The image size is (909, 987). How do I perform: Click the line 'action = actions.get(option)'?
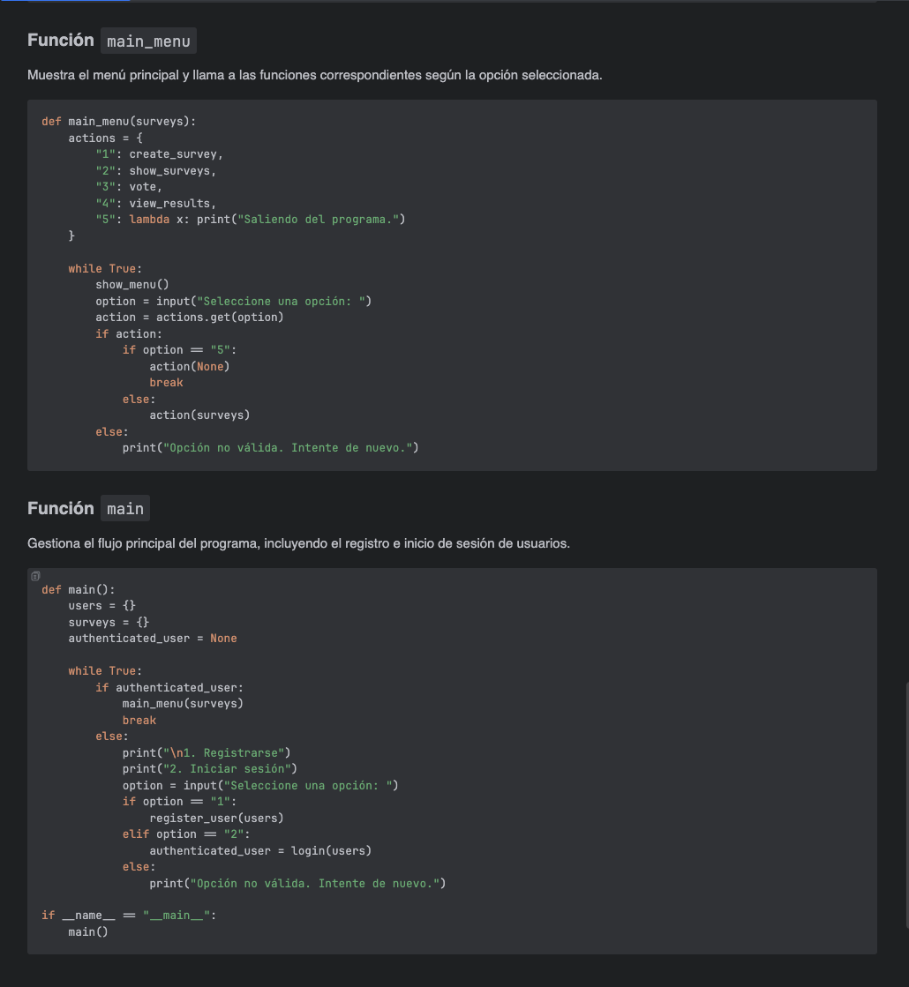pos(190,318)
